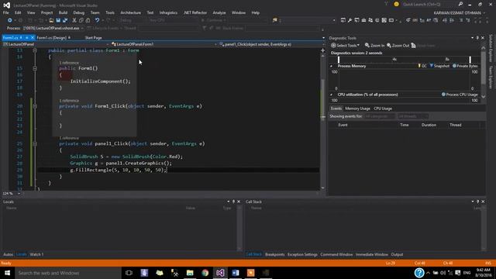
Task: Click the Search the web and Windows box
Action: [68, 273]
